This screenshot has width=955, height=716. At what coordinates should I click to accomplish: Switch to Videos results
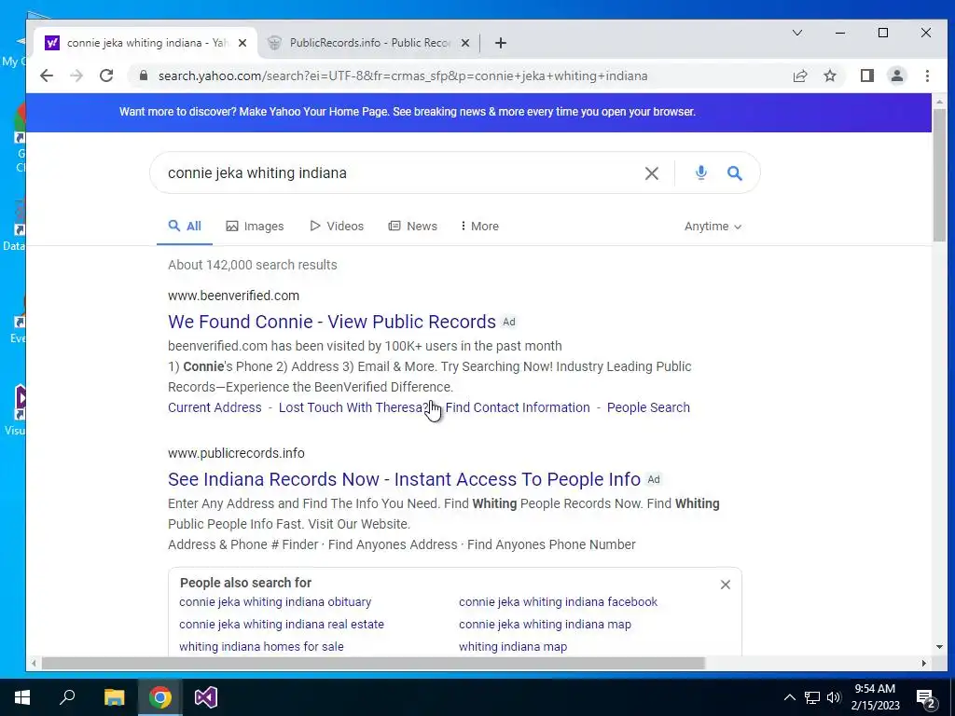336,226
